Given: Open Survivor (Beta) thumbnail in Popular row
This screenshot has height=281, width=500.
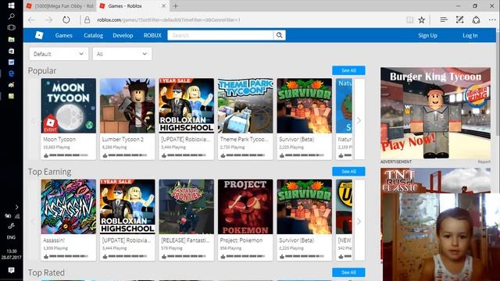Looking at the screenshot, I should click(305, 106).
